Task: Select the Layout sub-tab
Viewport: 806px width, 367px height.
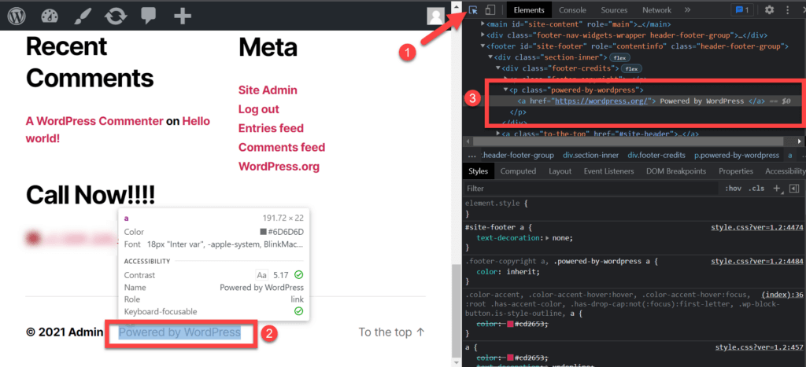Action: click(x=560, y=171)
